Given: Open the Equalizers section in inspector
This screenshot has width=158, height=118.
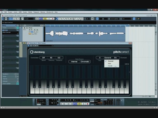Looking at the screenshot, I should tap(10, 74).
